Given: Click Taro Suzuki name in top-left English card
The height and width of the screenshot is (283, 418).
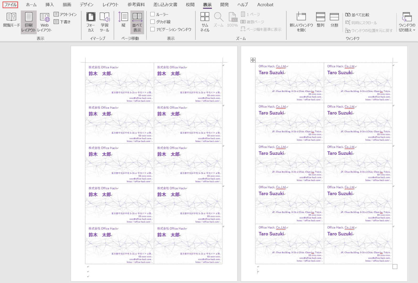Looking at the screenshot, I should (271, 73).
